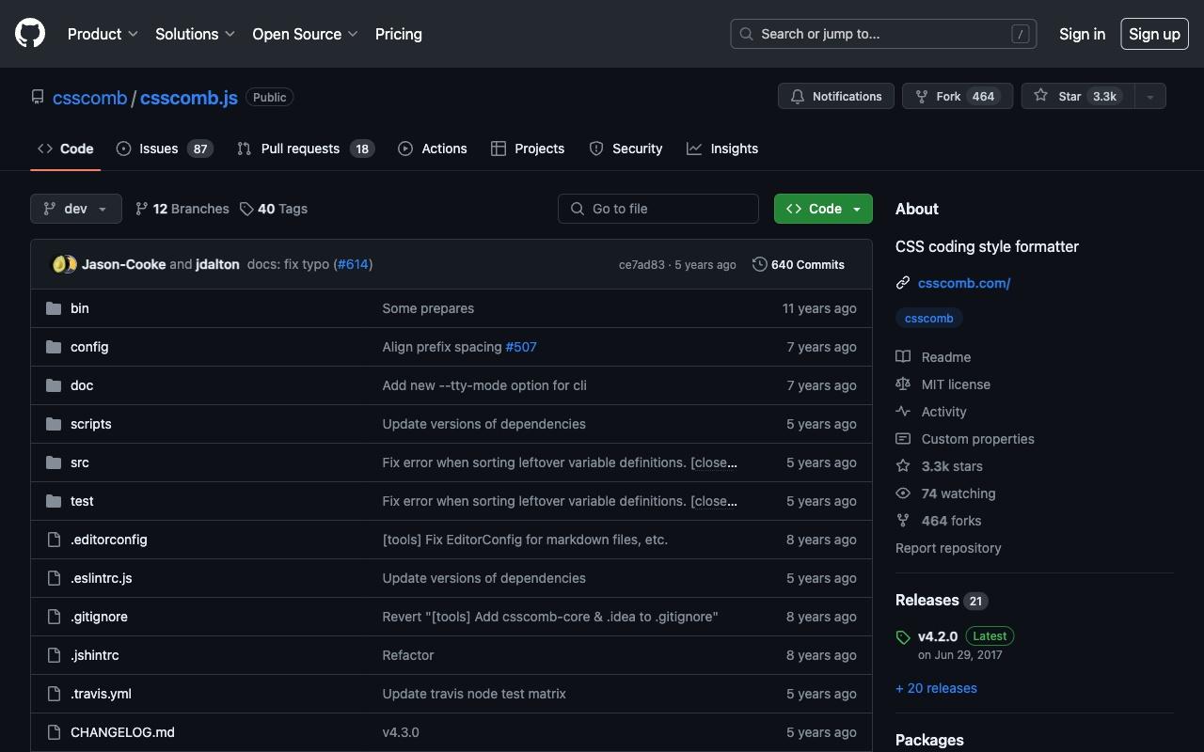Viewport: 1204px width, 752px height.
Task: Open the test folder
Action: 82,501
